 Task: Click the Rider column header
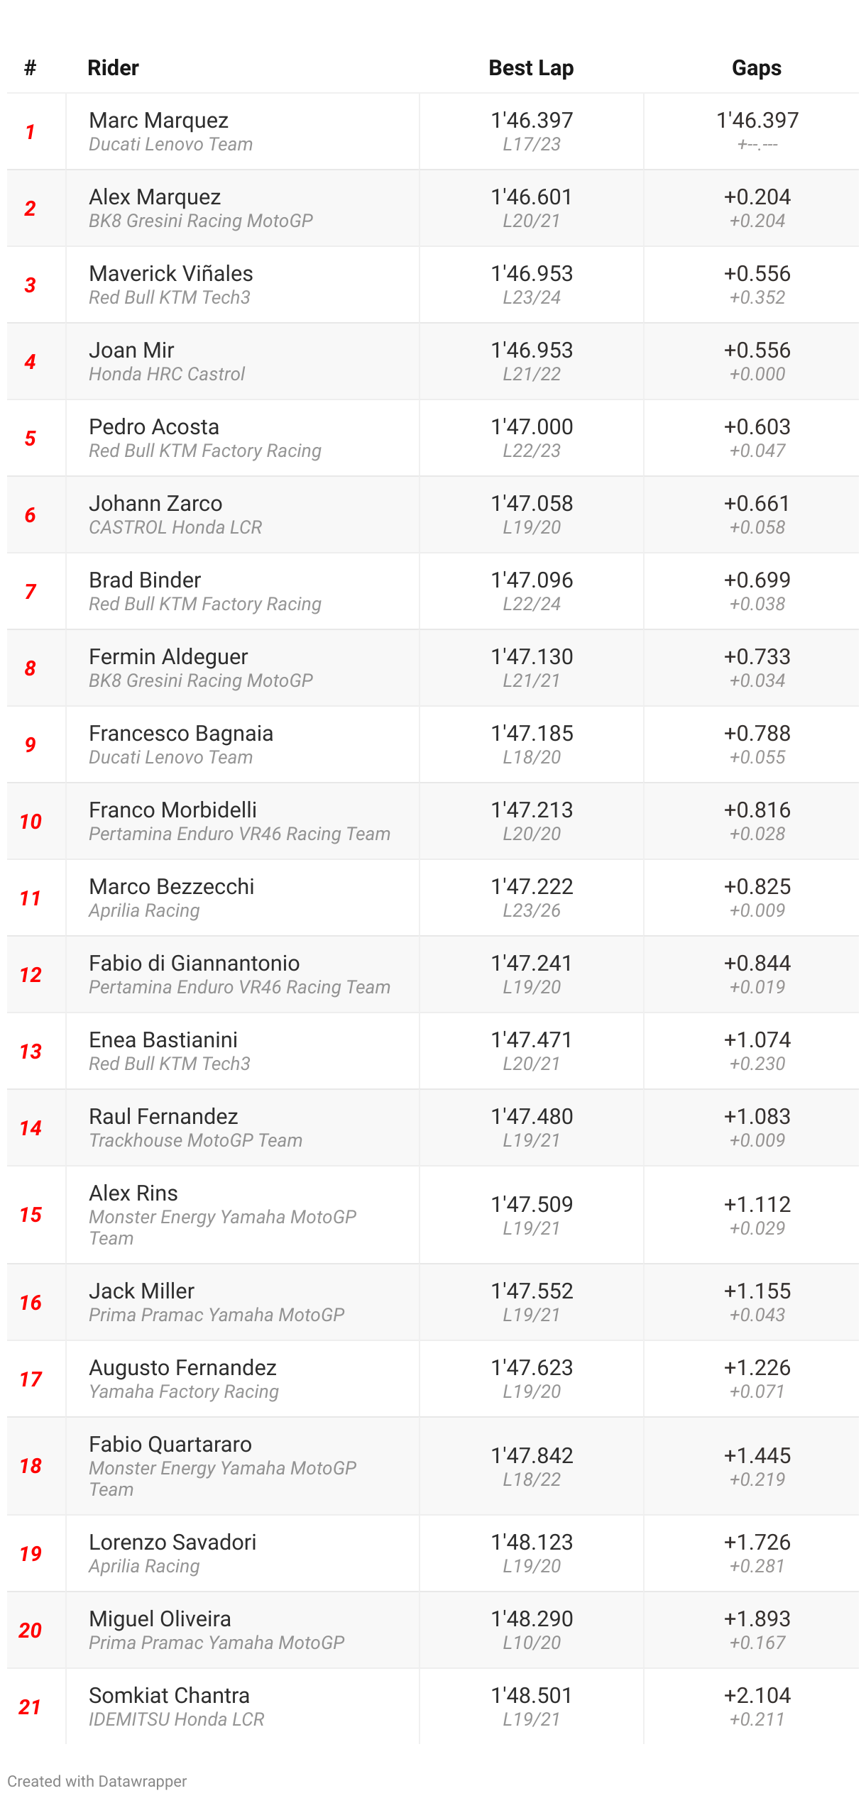[x=113, y=68]
